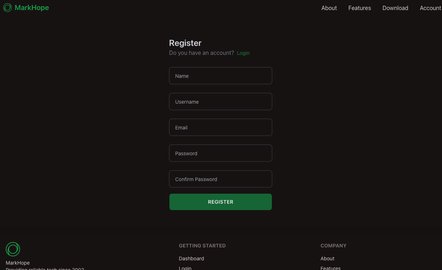This screenshot has width=442, height=270.
Task: Click the MarkHope text label in the footer
Action: tap(18, 263)
